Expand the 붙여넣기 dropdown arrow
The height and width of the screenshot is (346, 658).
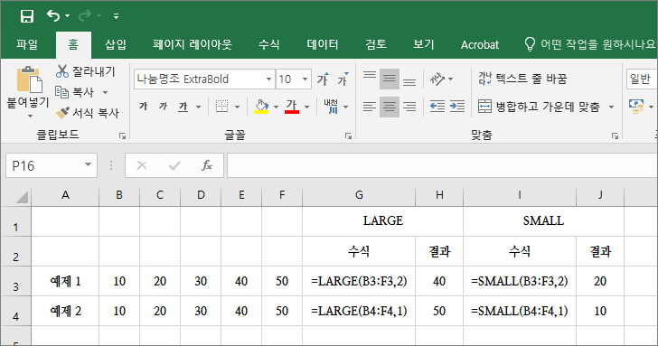coord(29,116)
